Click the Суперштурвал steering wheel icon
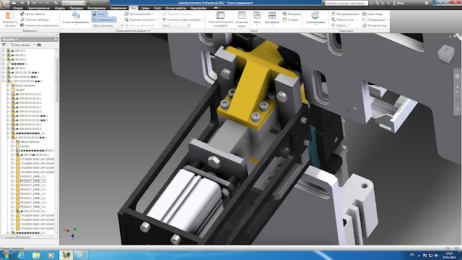 tap(315, 17)
